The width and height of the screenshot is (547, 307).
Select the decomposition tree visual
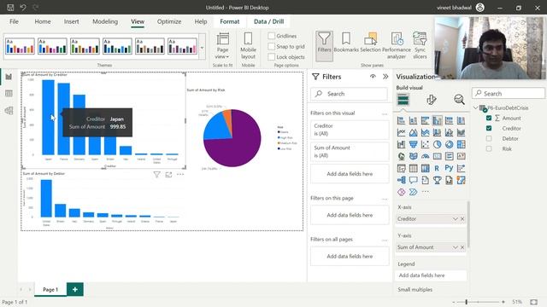401,180
